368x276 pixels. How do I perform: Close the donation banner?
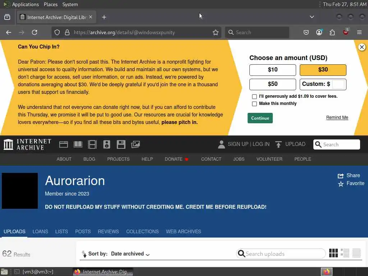pyautogui.click(x=362, y=47)
